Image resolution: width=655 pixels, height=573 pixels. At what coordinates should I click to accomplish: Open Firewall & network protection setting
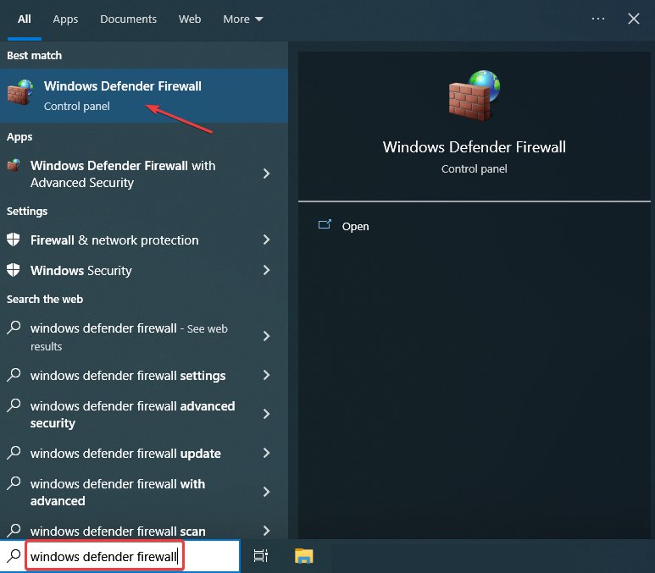[x=144, y=240]
